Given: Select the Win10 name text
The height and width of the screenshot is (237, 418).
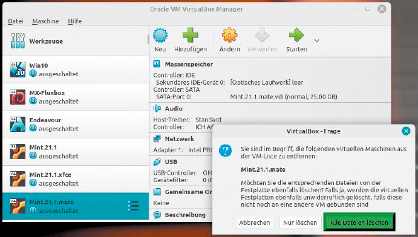Looking at the screenshot, I should tap(39, 65).
